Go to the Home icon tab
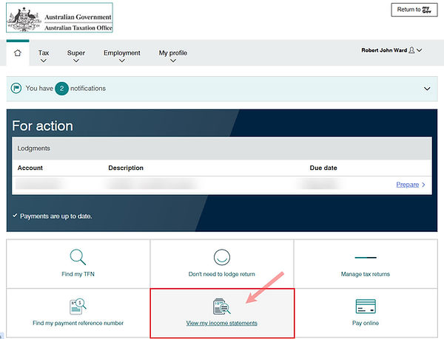Viewport: 444px width, 339px height. tap(18, 53)
